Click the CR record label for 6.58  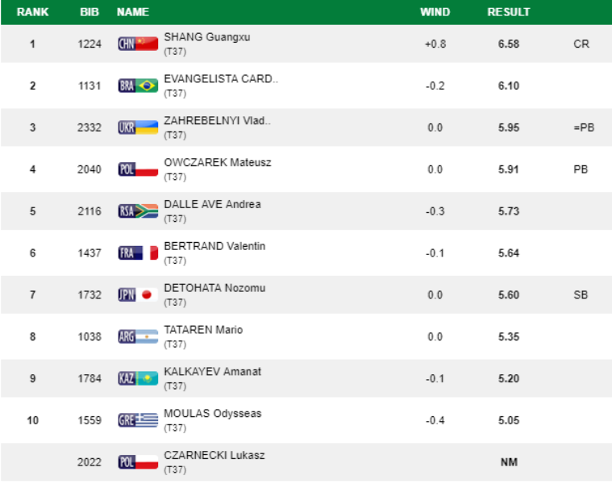click(x=581, y=44)
